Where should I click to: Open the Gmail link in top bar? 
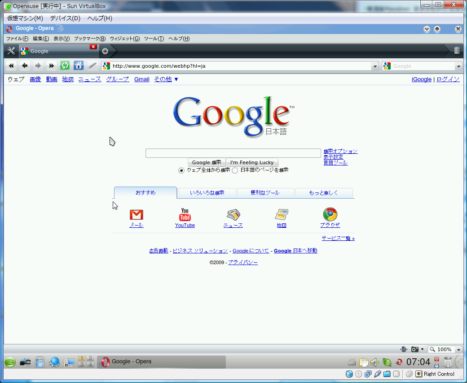(142, 79)
